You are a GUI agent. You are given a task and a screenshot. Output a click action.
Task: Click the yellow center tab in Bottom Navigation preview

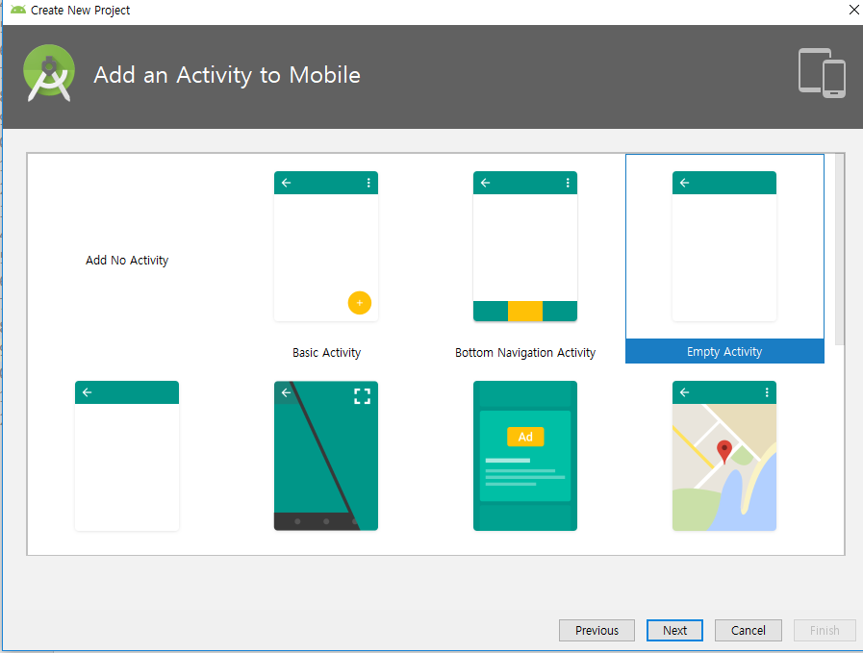pos(525,311)
